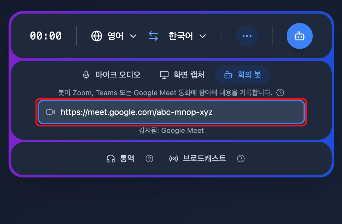Viewport: 342px width, 224px height.
Task: Select the 화면 캡처 tab
Action: (x=182, y=75)
